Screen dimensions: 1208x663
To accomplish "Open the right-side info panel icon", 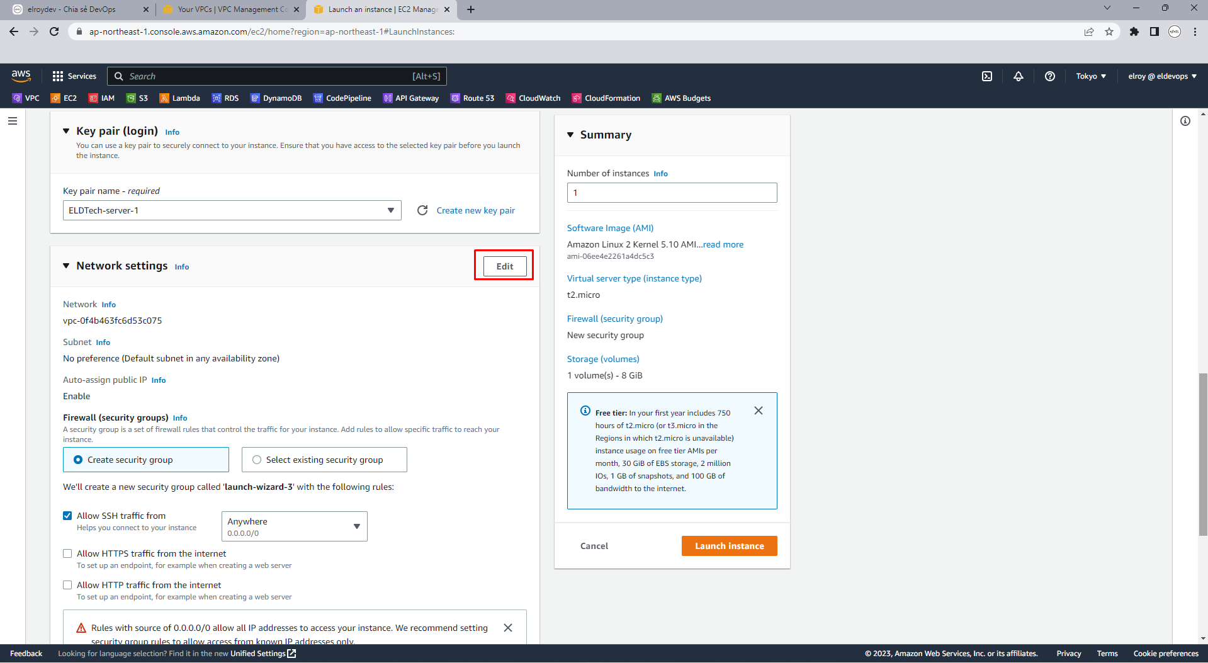I will click(1185, 121).
